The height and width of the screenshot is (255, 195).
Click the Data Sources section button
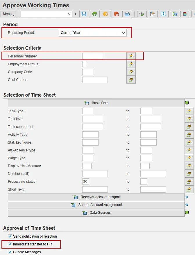coord(96,213)
